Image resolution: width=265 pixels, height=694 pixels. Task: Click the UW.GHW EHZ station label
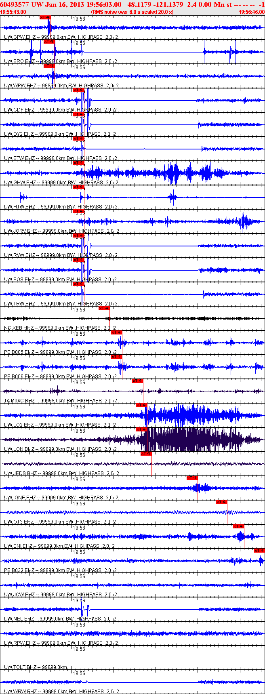click(x=20, y=183)
